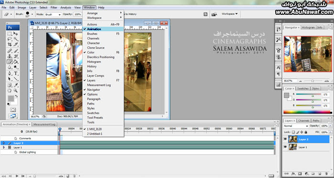Select the Line tool
Image resolution: width=334 pixels, height=178 pixels.
click(16, 79)
